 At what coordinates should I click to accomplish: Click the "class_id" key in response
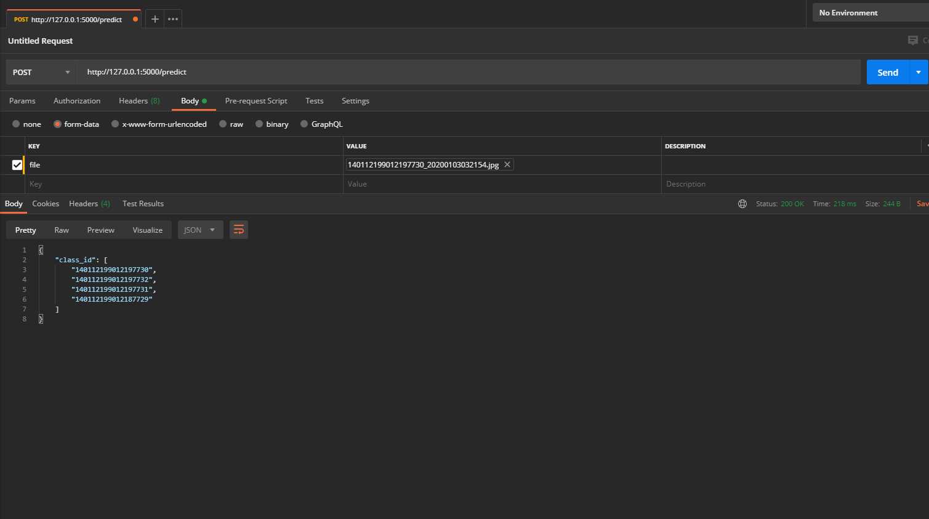[75, 260]
